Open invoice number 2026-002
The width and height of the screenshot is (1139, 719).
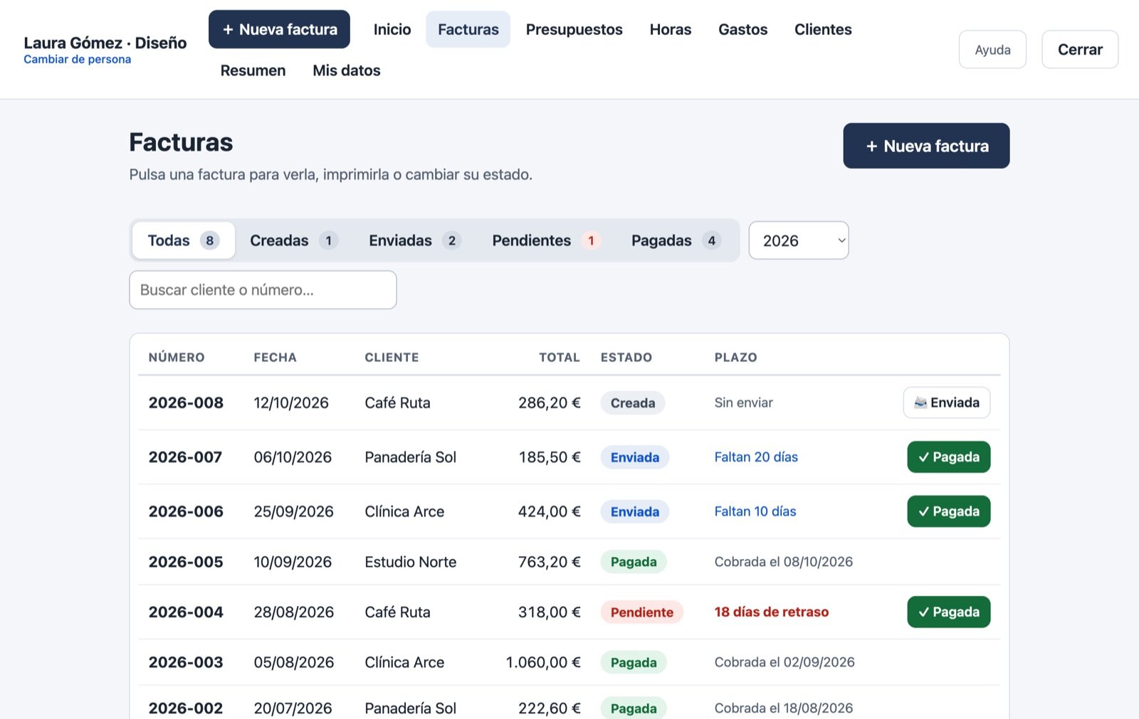pos(186,708)
